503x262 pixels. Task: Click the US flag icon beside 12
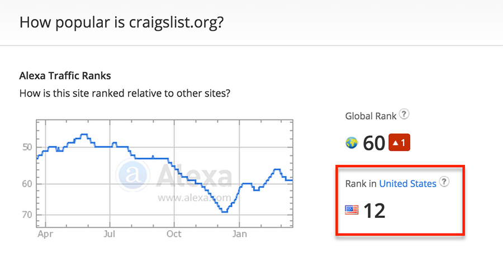[352, 210]
